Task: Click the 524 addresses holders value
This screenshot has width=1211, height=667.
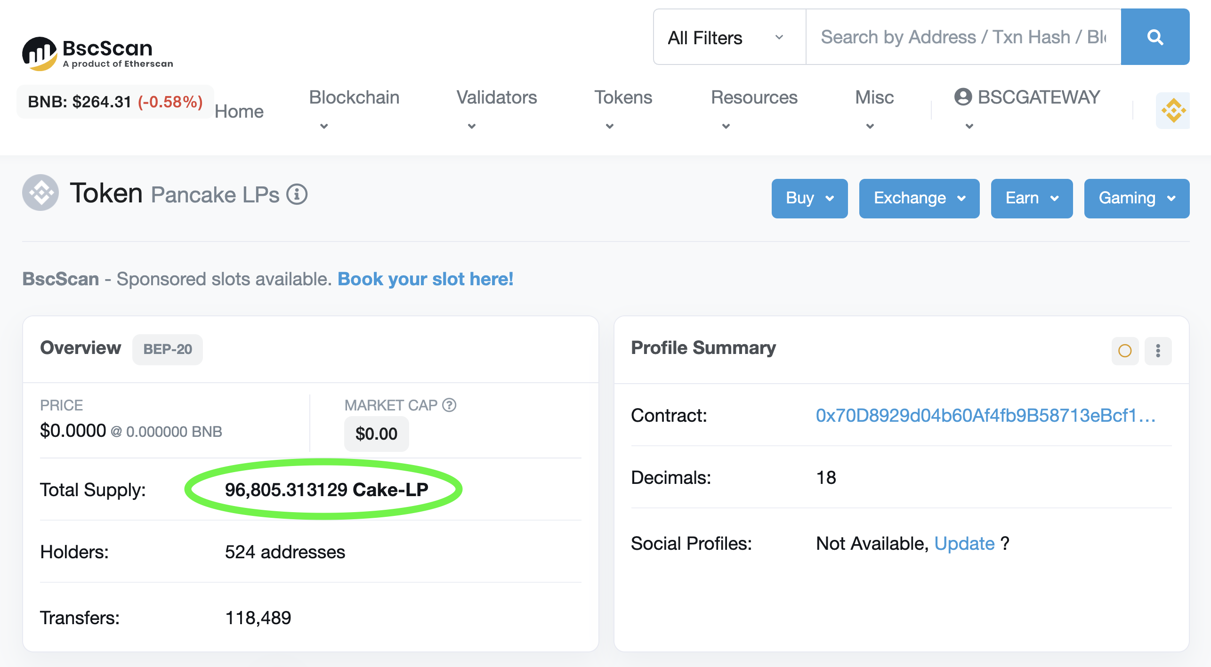Action: click(285, 552)
